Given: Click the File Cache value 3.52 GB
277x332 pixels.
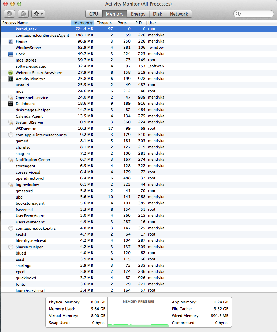Looking at the screenshot, I should 221,309.
